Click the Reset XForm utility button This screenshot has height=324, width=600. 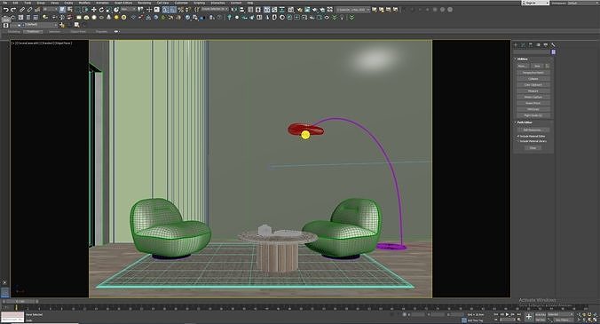click(x=533, y=103)
